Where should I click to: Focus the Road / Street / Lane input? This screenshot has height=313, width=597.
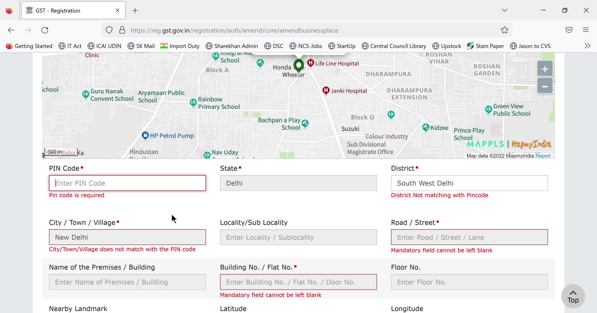click(x=469, y=237)
